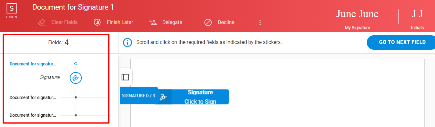The height and width of the screenshot is (127, 435).
Task: Click the Finish Later clock icon
Action: [x=97, y=22]
